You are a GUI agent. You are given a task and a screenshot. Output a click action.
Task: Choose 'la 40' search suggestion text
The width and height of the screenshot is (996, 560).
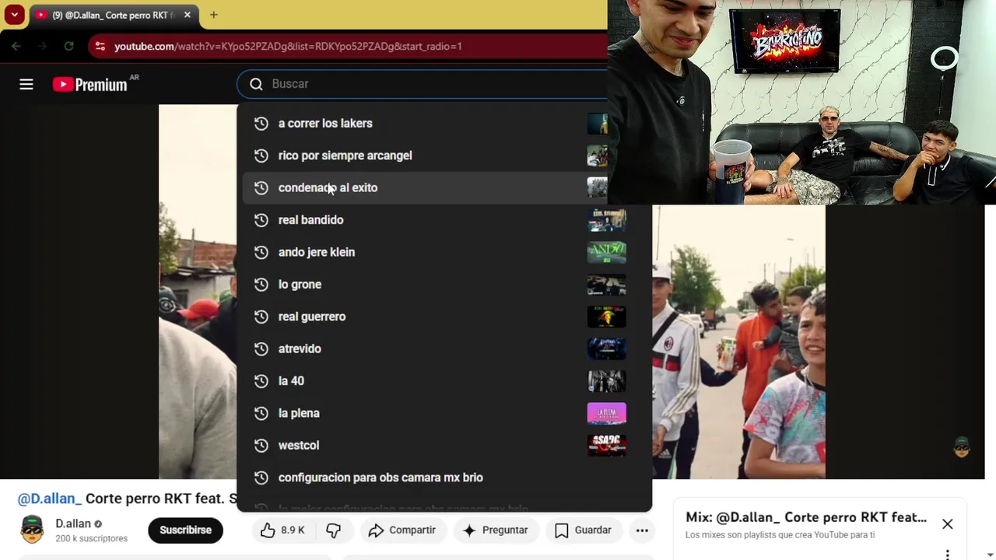pos(291,381)
